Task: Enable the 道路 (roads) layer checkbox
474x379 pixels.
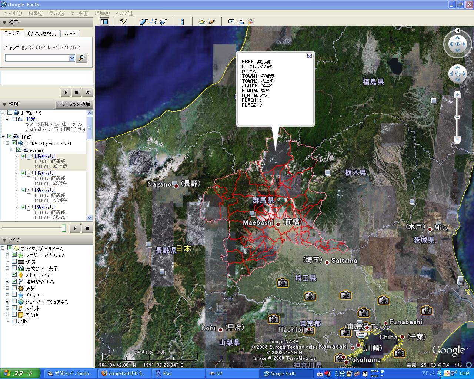Action: 14,262
